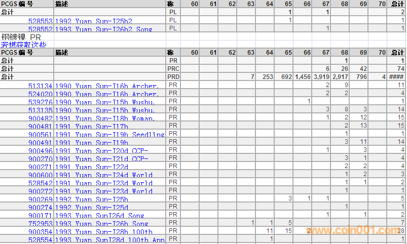Select PCGS number 900269 link
Viewport: 407px width, 244px height.
pyautogui.click(x=40, y=199)
